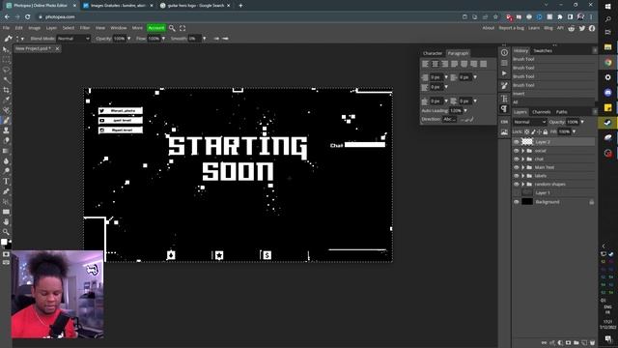Hide the random shapes folder layer
The width and height of the screenshot is (618, 348).
coord(517,185)
